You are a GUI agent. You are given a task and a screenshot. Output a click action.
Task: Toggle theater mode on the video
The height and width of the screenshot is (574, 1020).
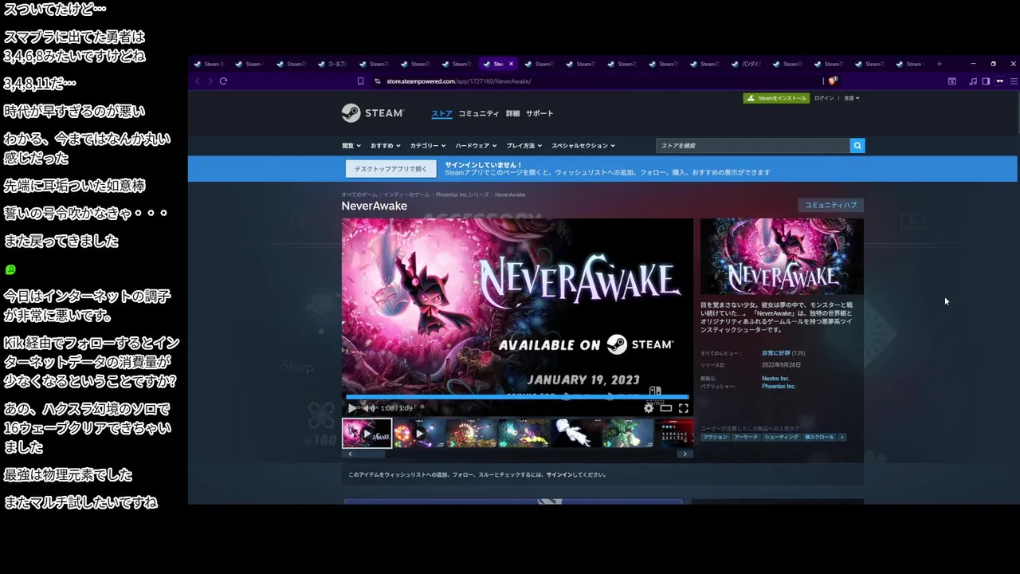[666, 408]
